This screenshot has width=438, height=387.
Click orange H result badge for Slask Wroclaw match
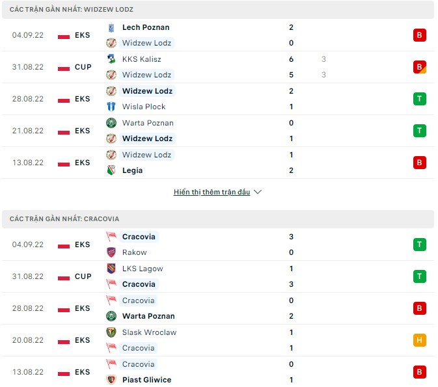419,340
